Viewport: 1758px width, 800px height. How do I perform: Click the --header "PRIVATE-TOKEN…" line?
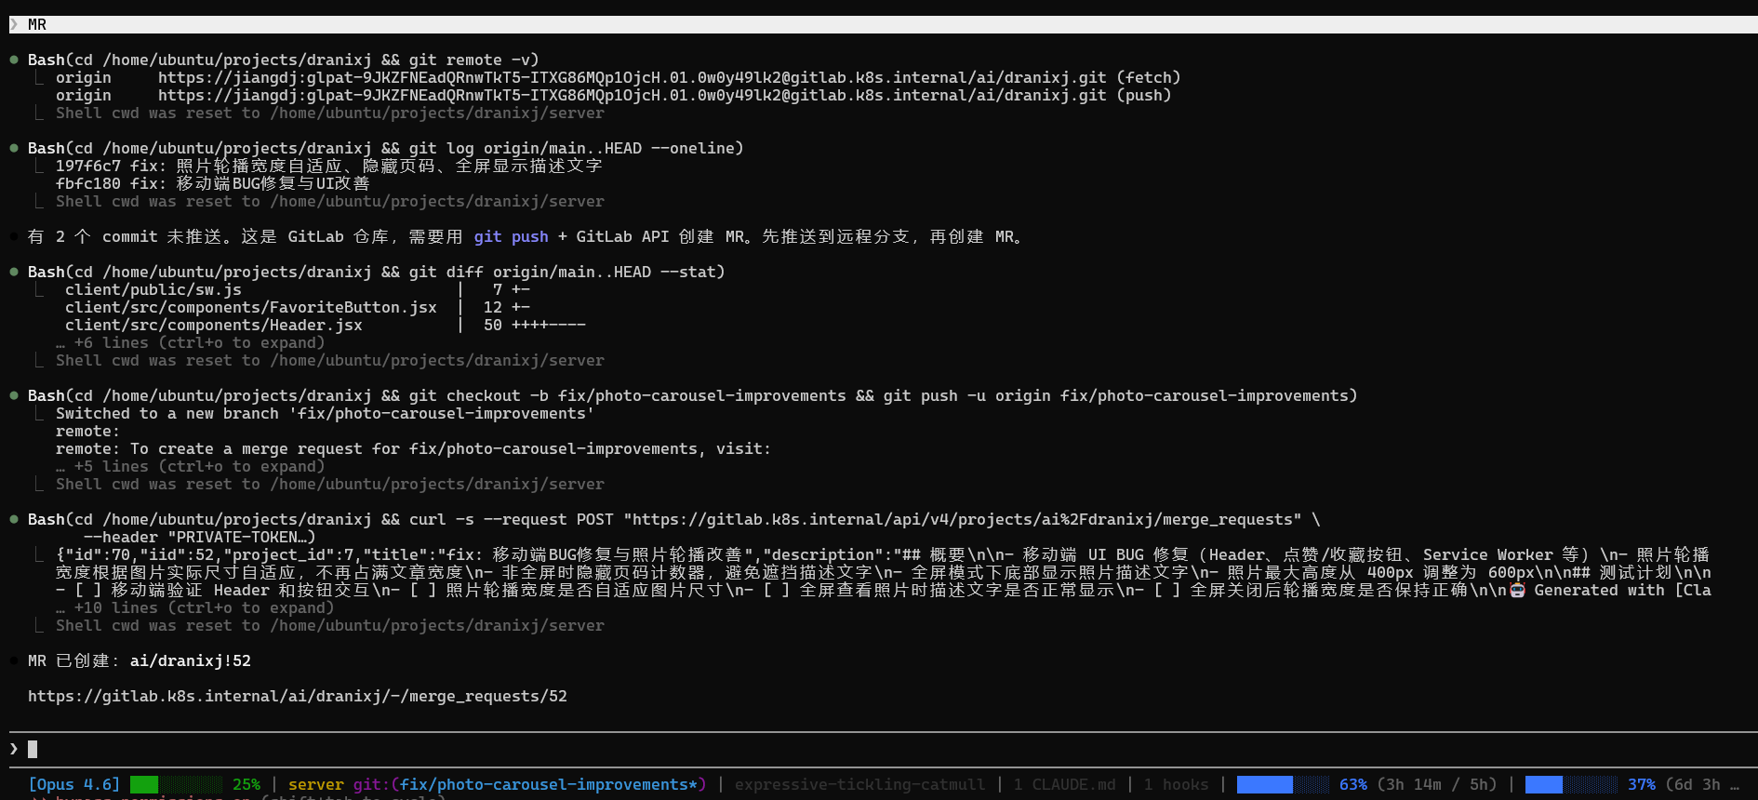[x=200, y=537]
